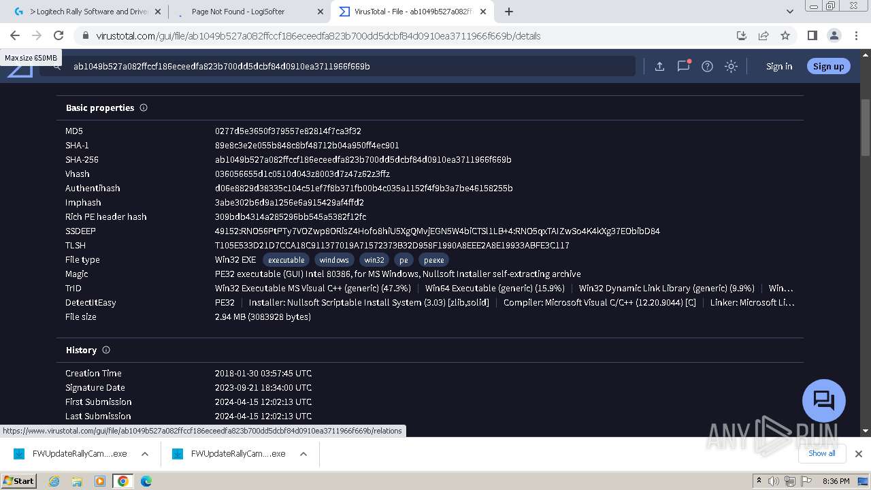Upload a file icon in VirusTotal header
This screenshot has width=871, height=490.
click(x=659, y=66)
